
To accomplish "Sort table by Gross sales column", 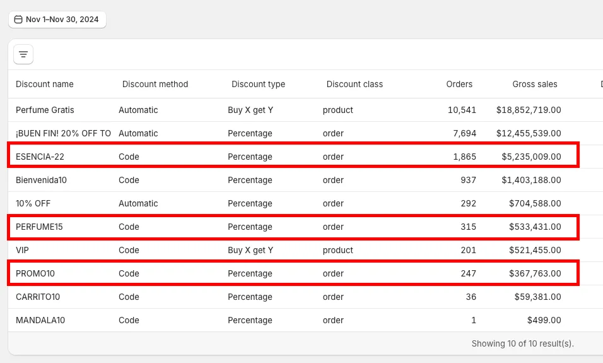I will (534, 84).
